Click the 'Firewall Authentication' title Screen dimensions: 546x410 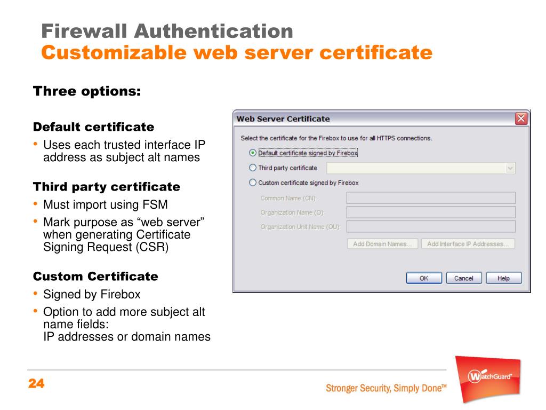tap(167, 31)
